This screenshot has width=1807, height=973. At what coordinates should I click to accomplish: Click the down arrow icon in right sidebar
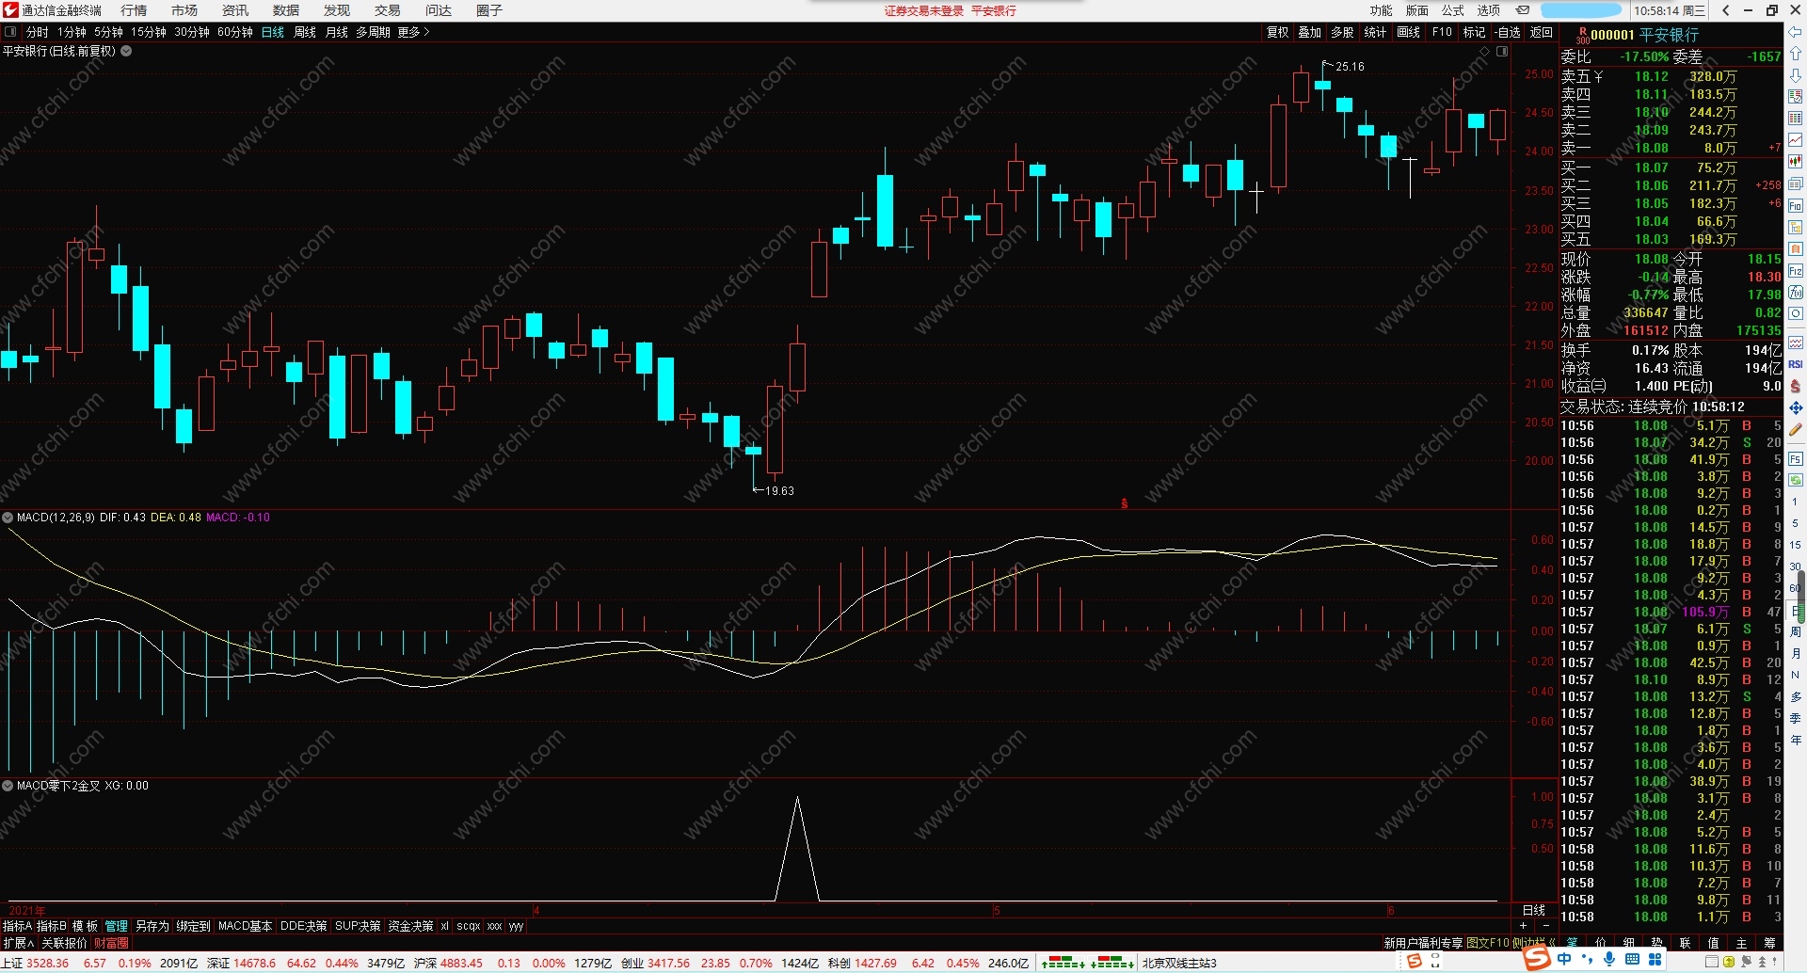coord(1796,75)
